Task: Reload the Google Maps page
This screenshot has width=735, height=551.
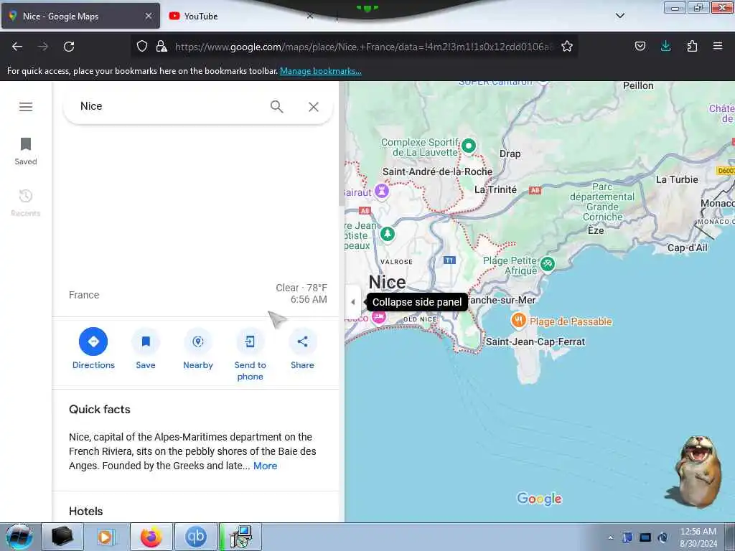Action: [69, 47]
